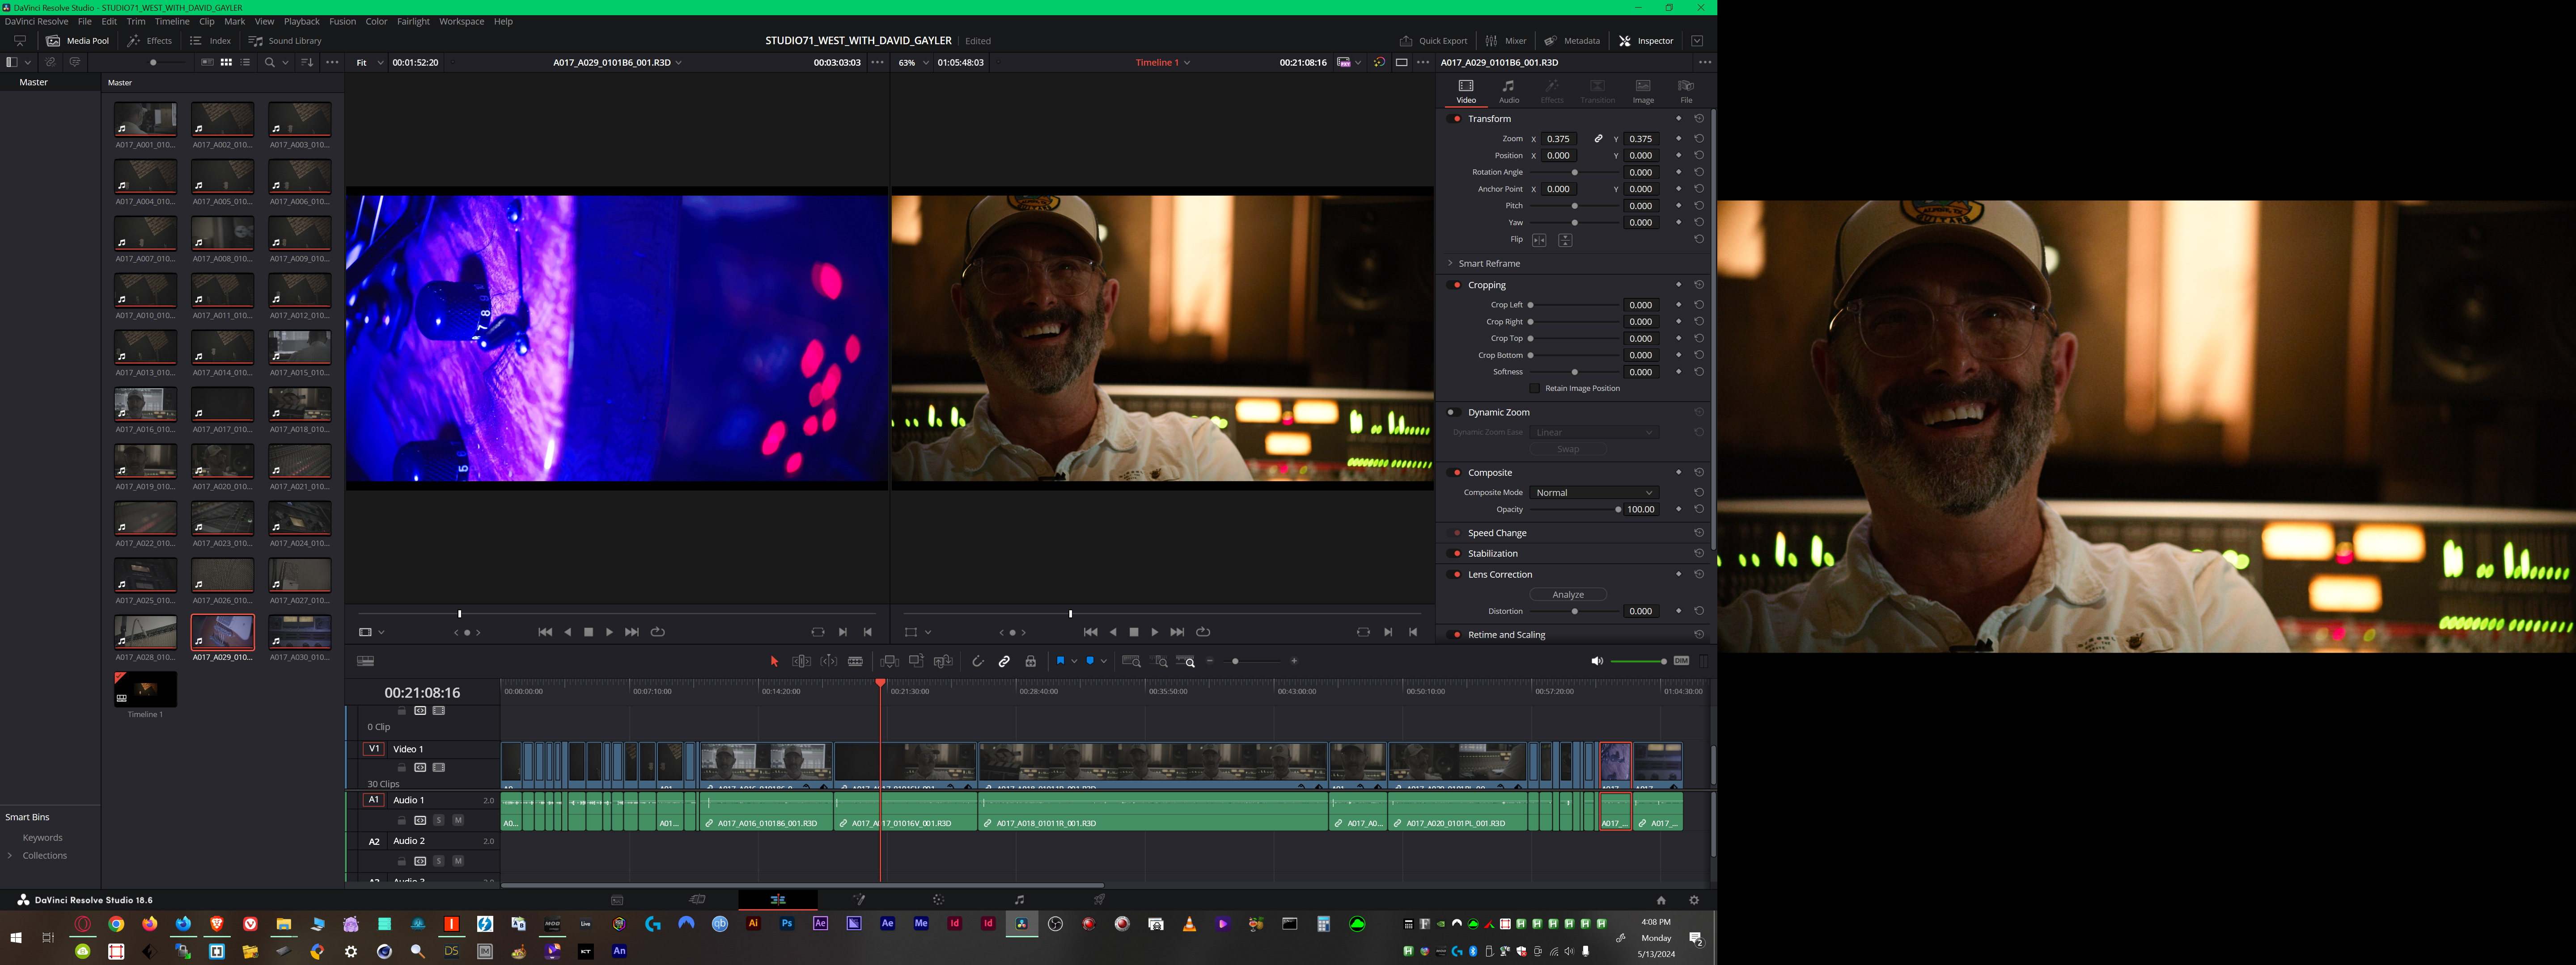Viewport: 2576px width, 965px height.
Task: Adjust the Distortion slider handle
Action: point(1574,611)
